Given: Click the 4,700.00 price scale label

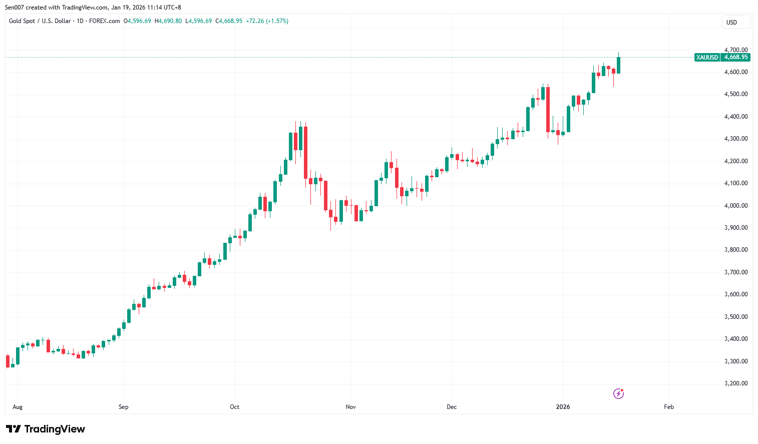Looking at the screenshot, I should click(735, 50).
